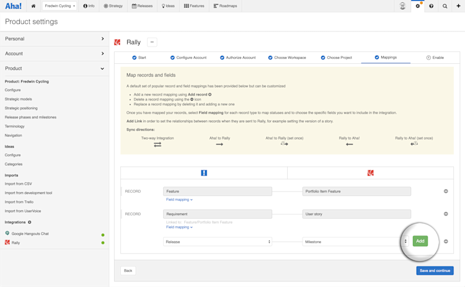This screenshot has width=465, height=287.
Task: Remove Feature record mapping minus icon
Action: [446, 192]
